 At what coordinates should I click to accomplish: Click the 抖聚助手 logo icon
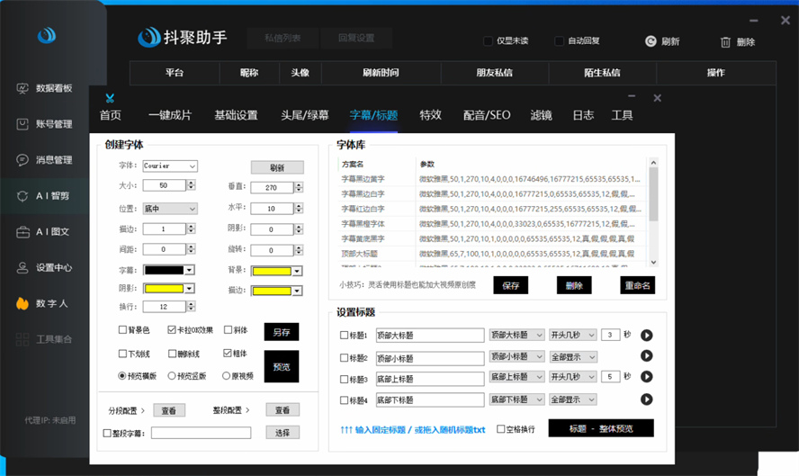tap(148, 37)
